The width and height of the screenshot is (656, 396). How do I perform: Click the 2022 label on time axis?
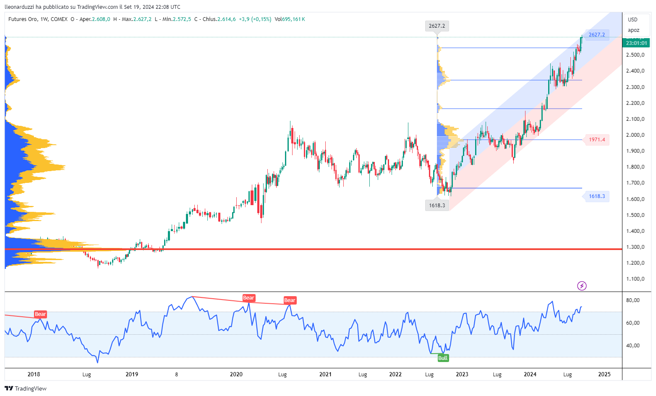395,374
